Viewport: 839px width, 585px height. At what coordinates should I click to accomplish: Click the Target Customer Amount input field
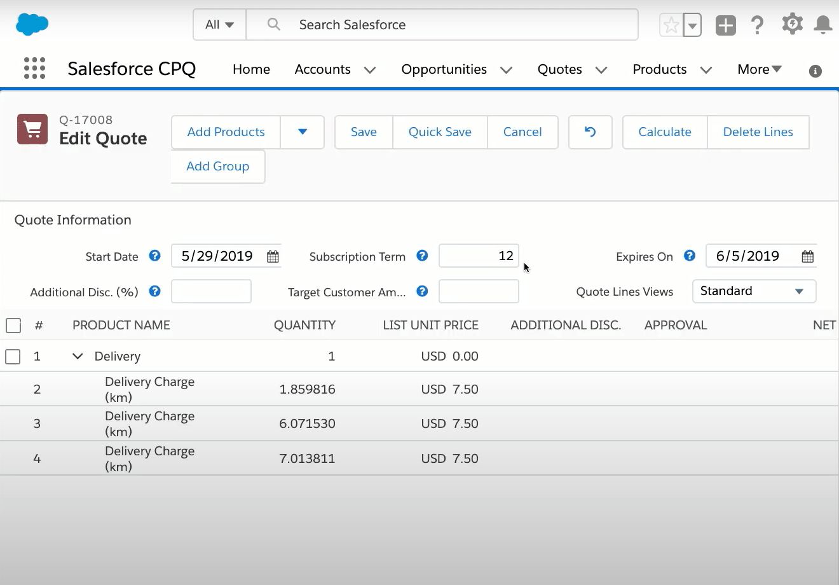(x=479, y=291)
